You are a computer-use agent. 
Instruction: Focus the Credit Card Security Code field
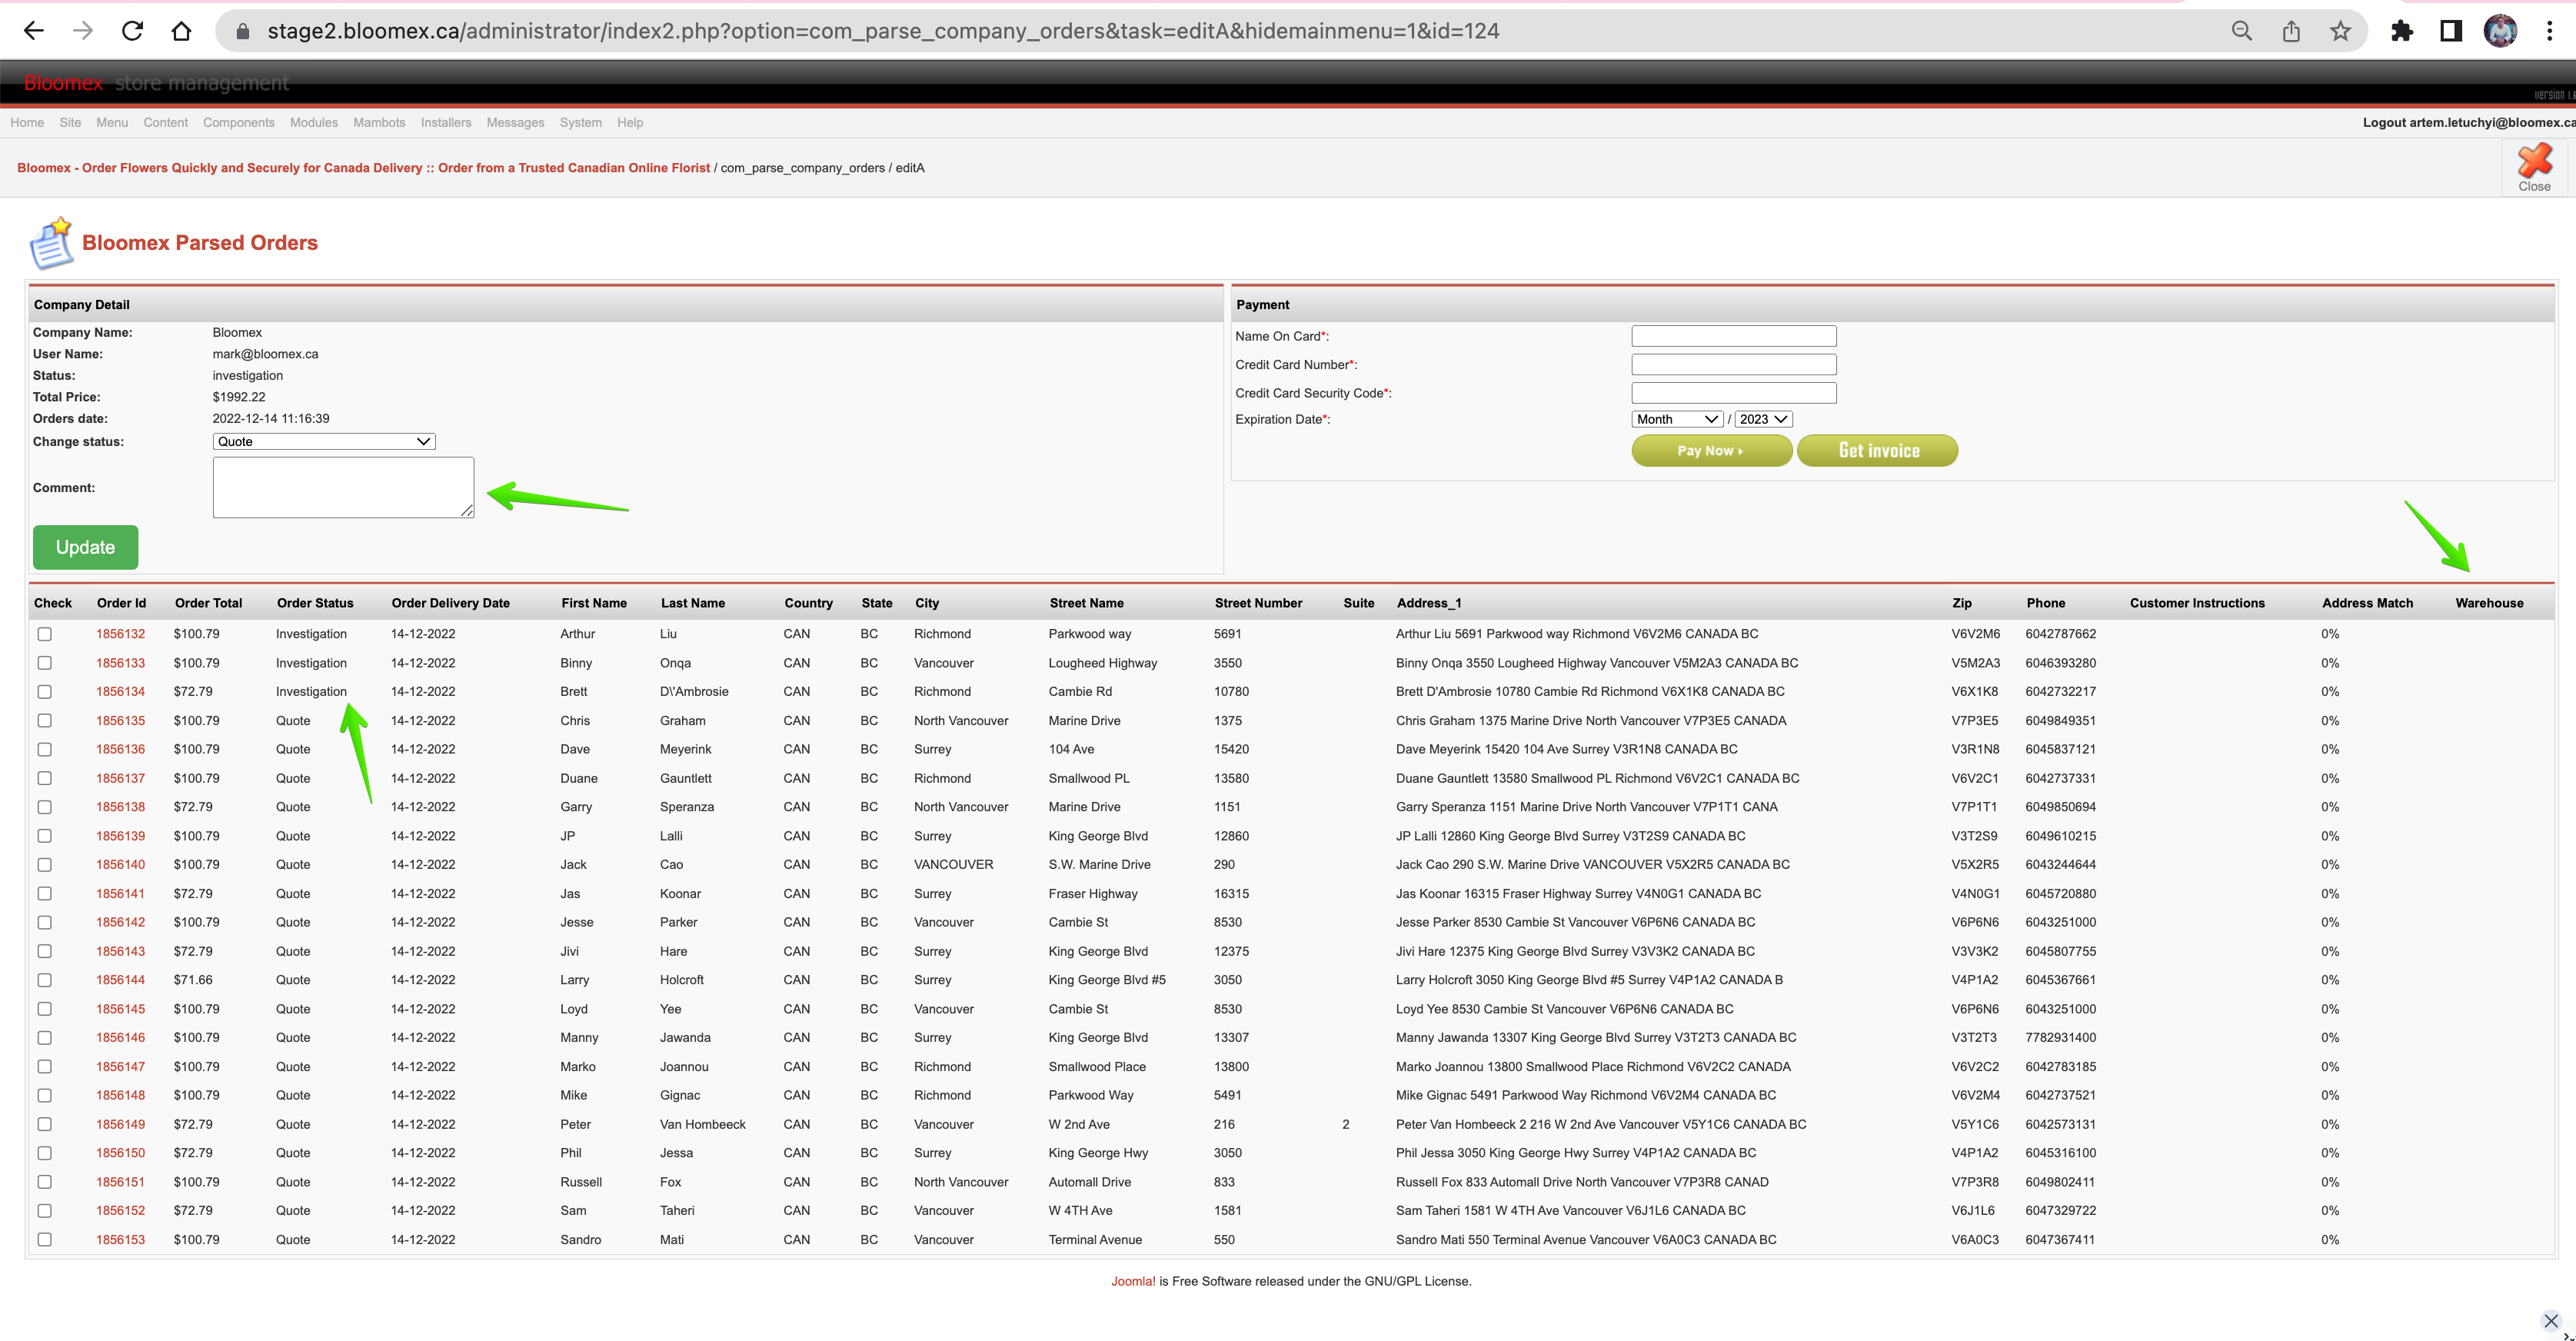click(1734, 393)
